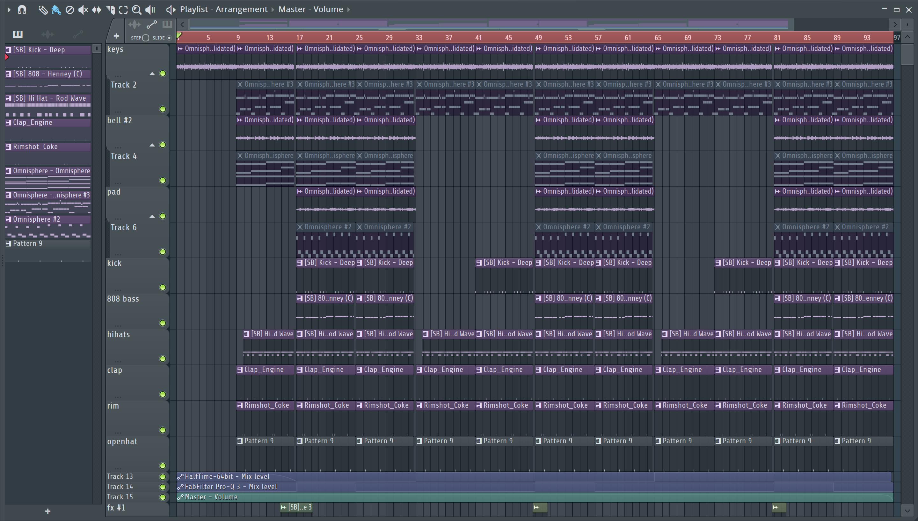This screenshot has height=521, width=918.
Task: Select Omnisphere #2 pattern in picker
Action: coord(47,219)
